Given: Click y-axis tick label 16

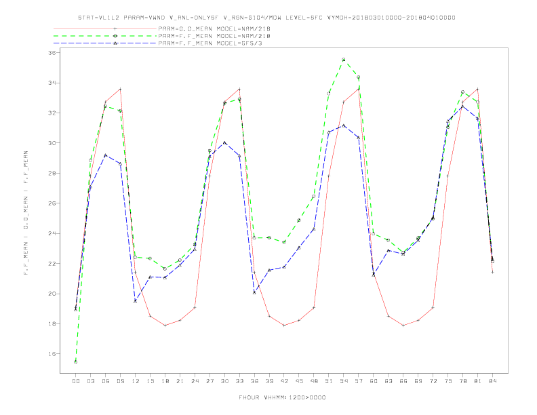Looking at the screenshot, I should [x=52, y=354].
